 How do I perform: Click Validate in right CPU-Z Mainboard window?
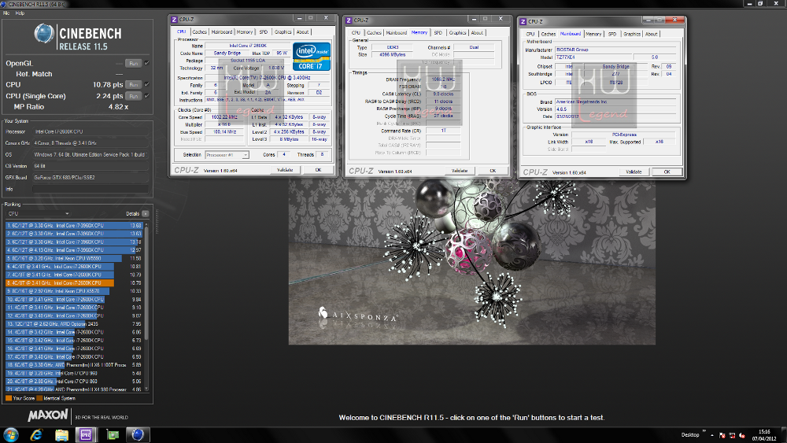pyautogui.click(x=634, y=172)
